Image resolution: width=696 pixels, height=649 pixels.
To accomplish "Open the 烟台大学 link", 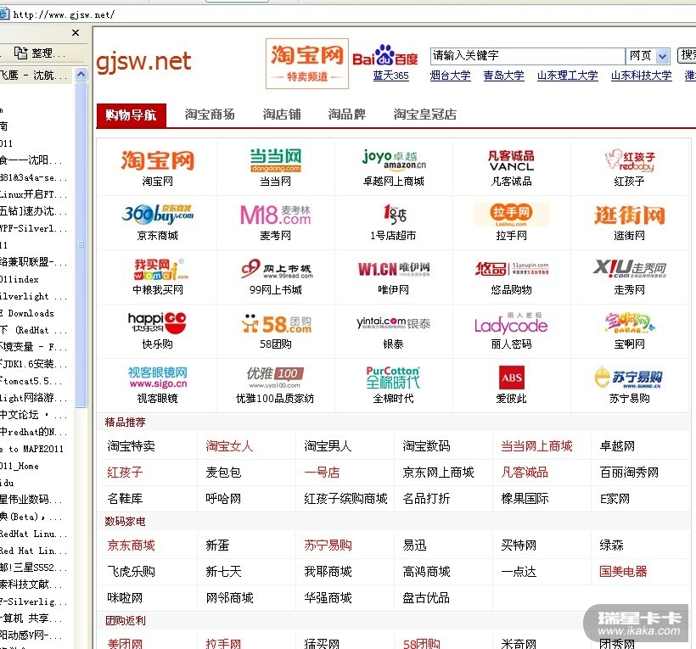I will [x=450, y=76].
